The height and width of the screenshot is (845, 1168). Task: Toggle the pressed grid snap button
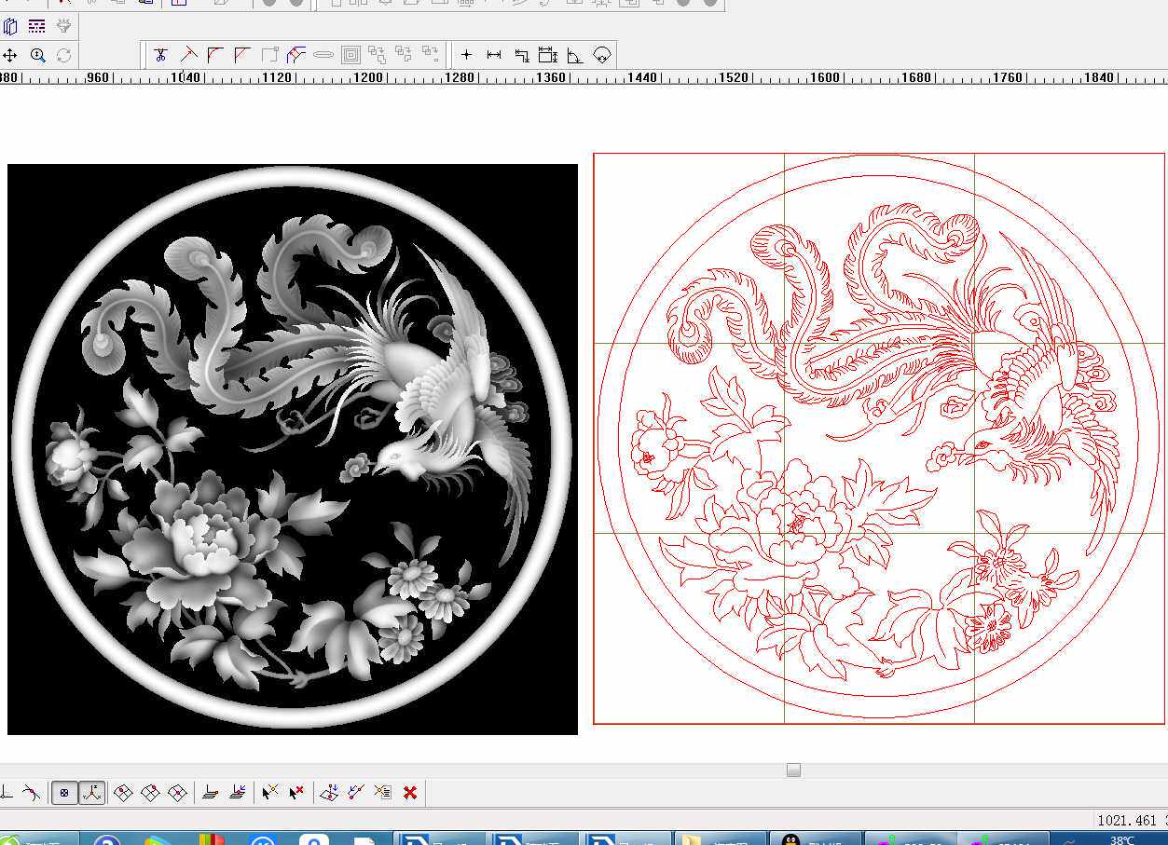tap(64, 793)
